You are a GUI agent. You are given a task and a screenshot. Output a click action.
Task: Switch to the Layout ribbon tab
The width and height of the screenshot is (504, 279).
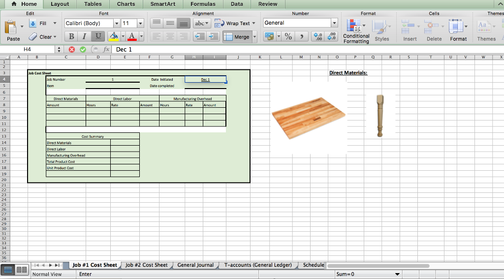click(x=60, y=4)
